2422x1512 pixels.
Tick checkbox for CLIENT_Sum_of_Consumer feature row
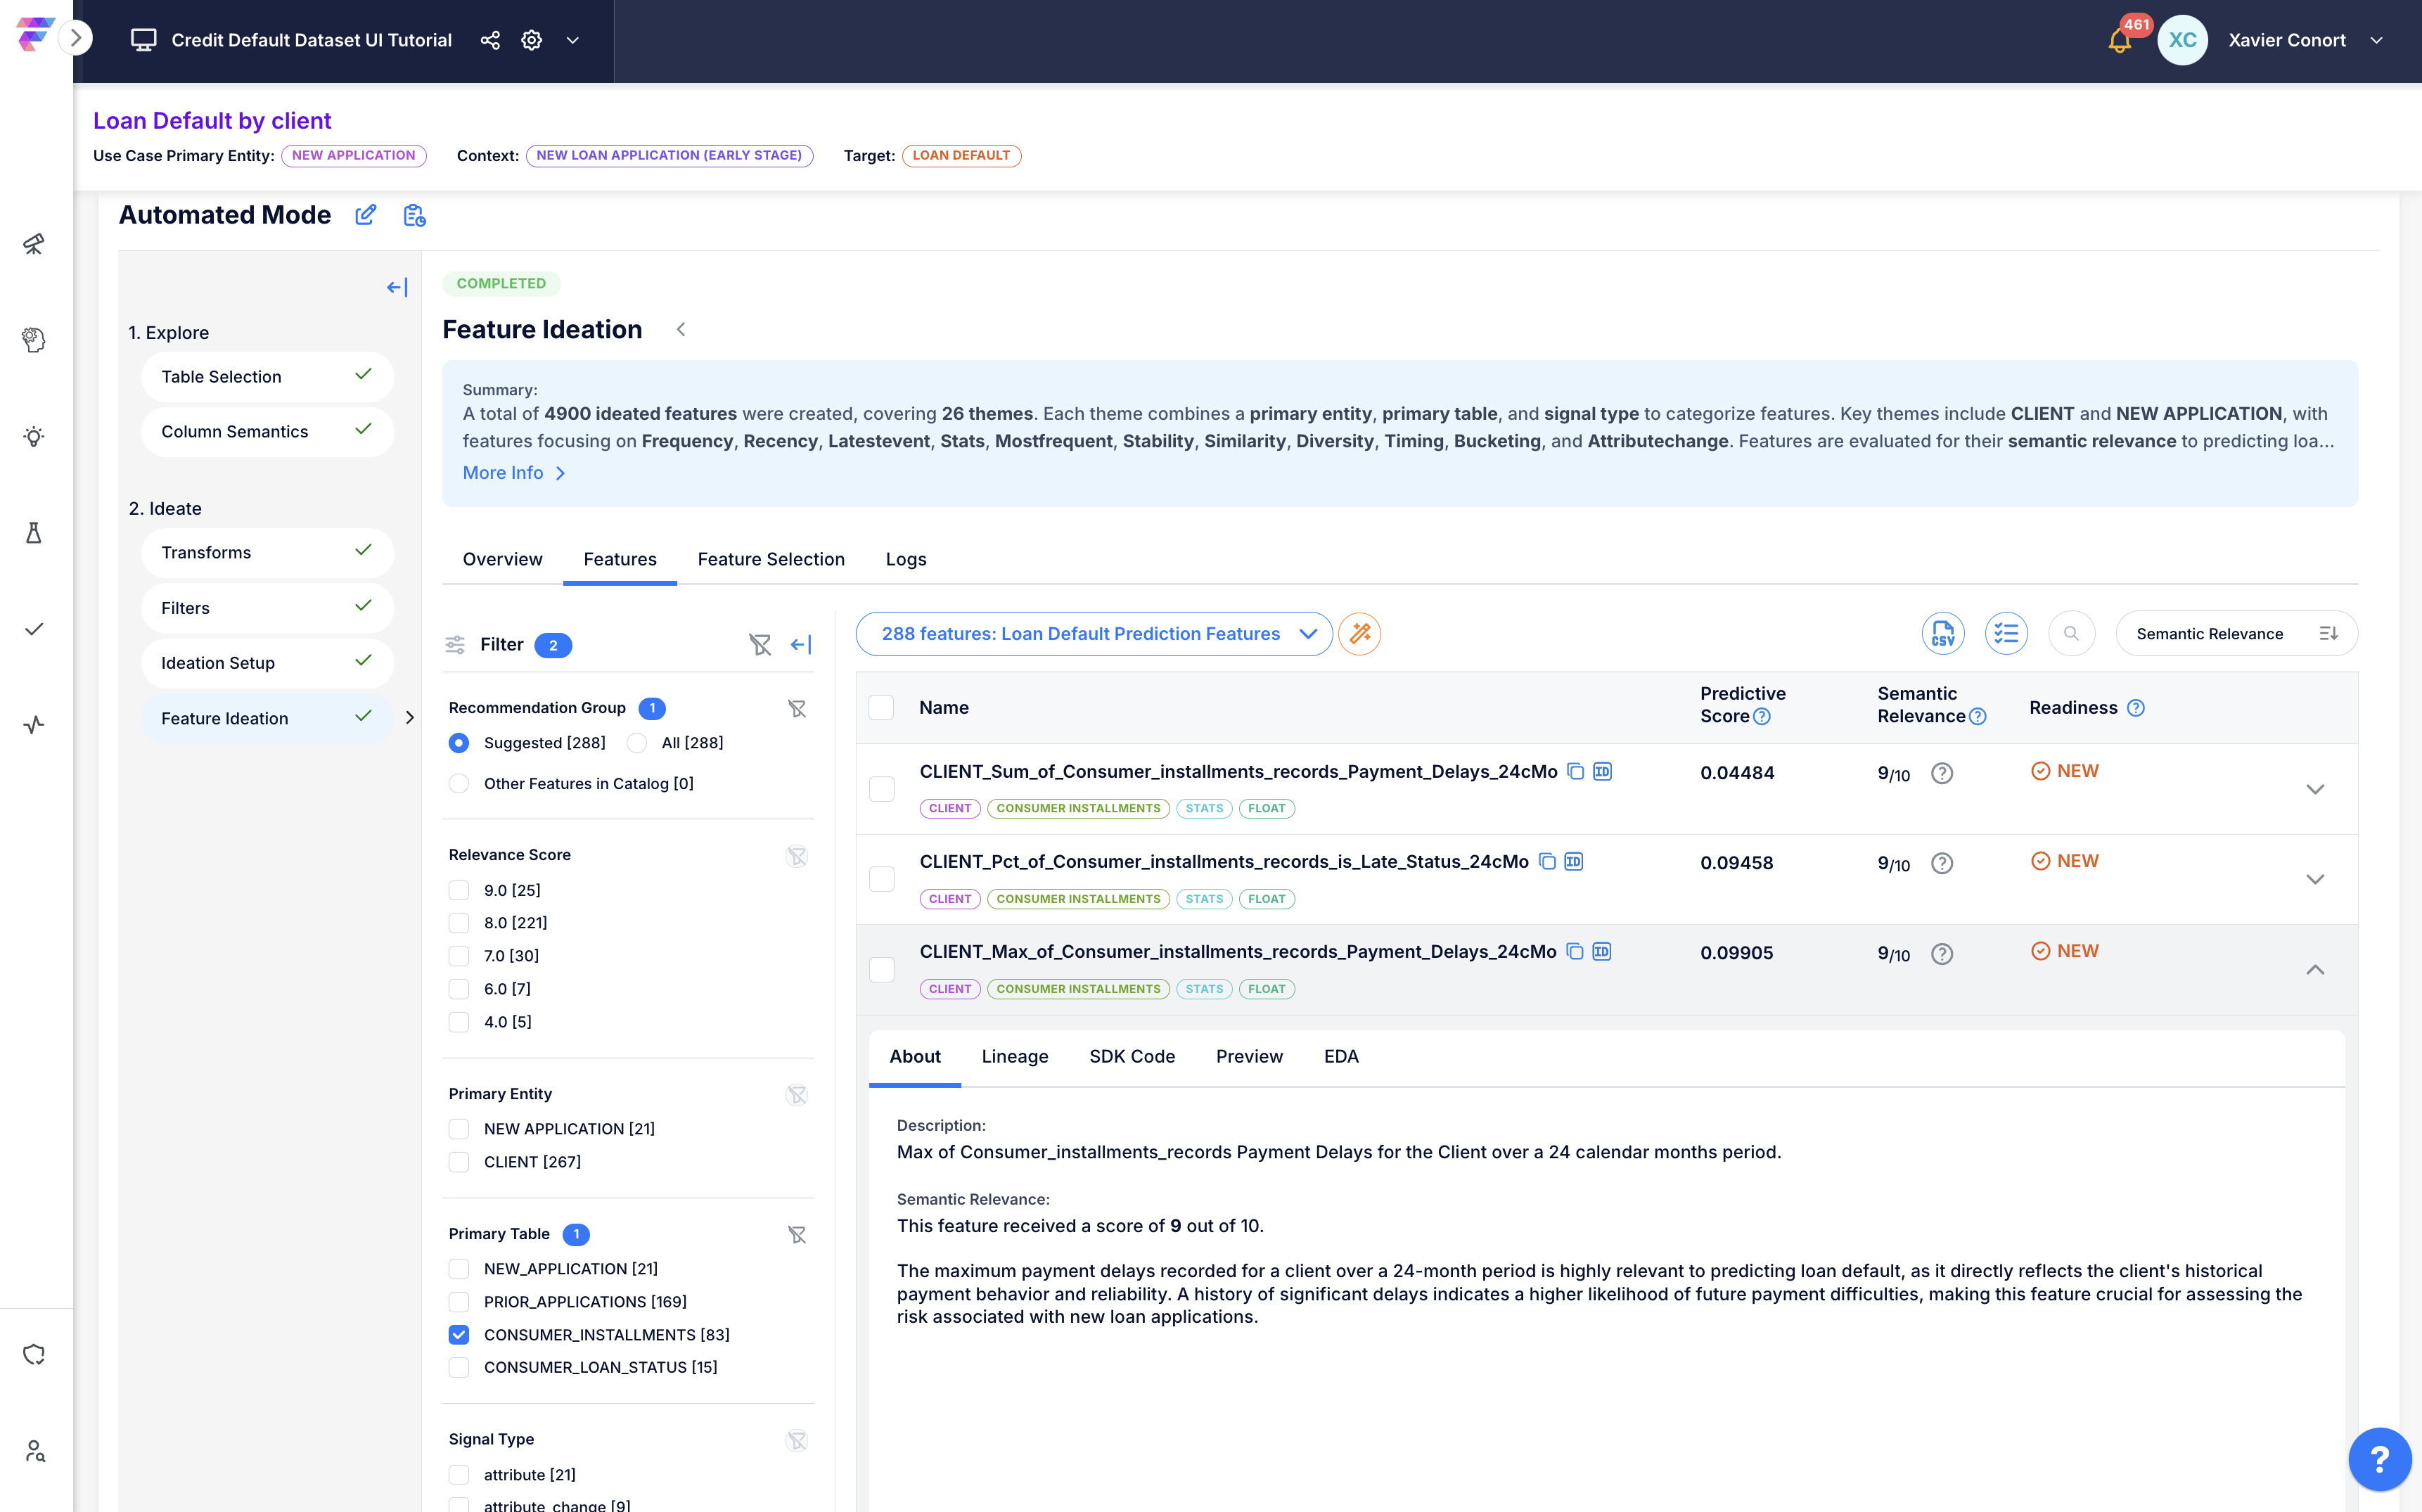pos(881,789)
